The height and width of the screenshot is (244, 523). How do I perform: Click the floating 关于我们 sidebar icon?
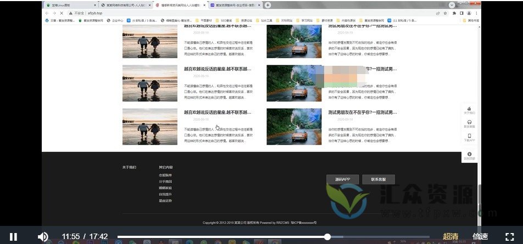(469, 110)
